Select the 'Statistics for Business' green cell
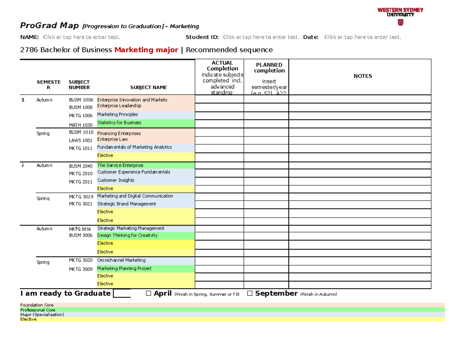The image size is (455, 352). pyautogui.click(x=119, y=123)
